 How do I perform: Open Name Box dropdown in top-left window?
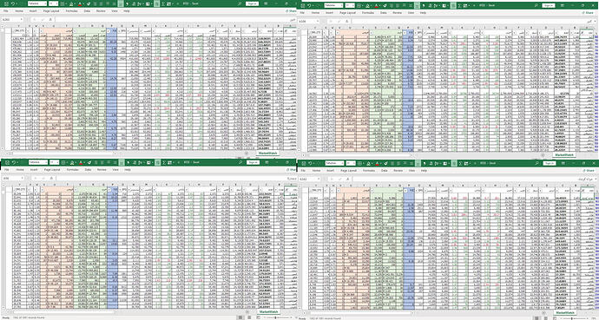22,19
